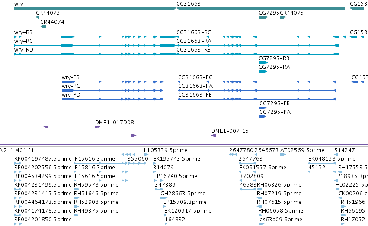Select protein CG31663-PB label
The image size is (368, 226).
coord(195,95)
